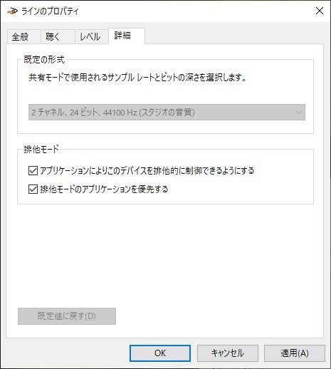Cancel changes with the キャンセル button
Image resolution: width=331 pixels, height=369 pixels.
click(x=228, y=353)
